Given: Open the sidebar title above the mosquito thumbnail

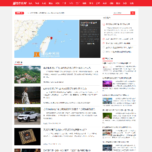Looking at the screenshot, I should tap(118, 110).
